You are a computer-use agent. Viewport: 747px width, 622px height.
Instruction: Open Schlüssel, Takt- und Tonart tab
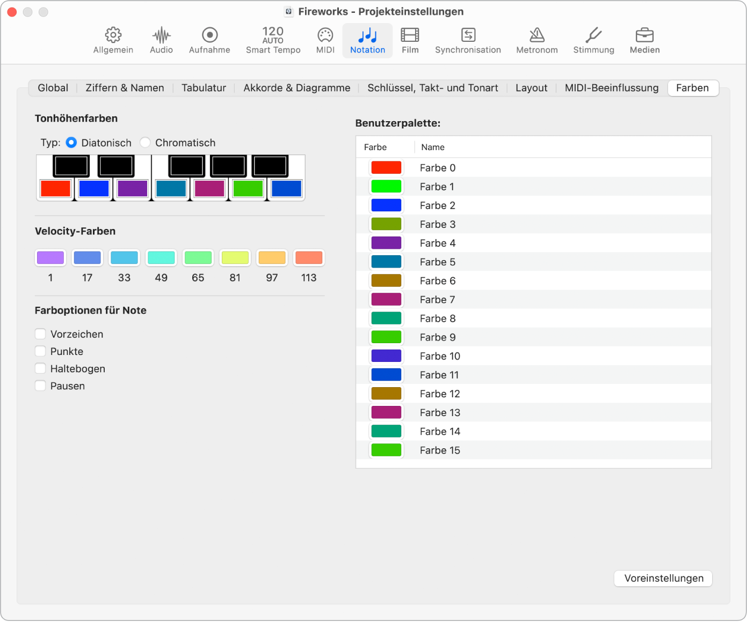click(432, 88)
